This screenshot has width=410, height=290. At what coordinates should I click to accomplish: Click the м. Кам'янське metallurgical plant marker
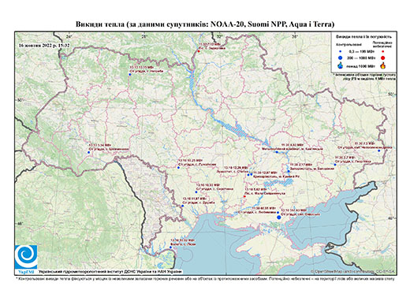[277, 152]
